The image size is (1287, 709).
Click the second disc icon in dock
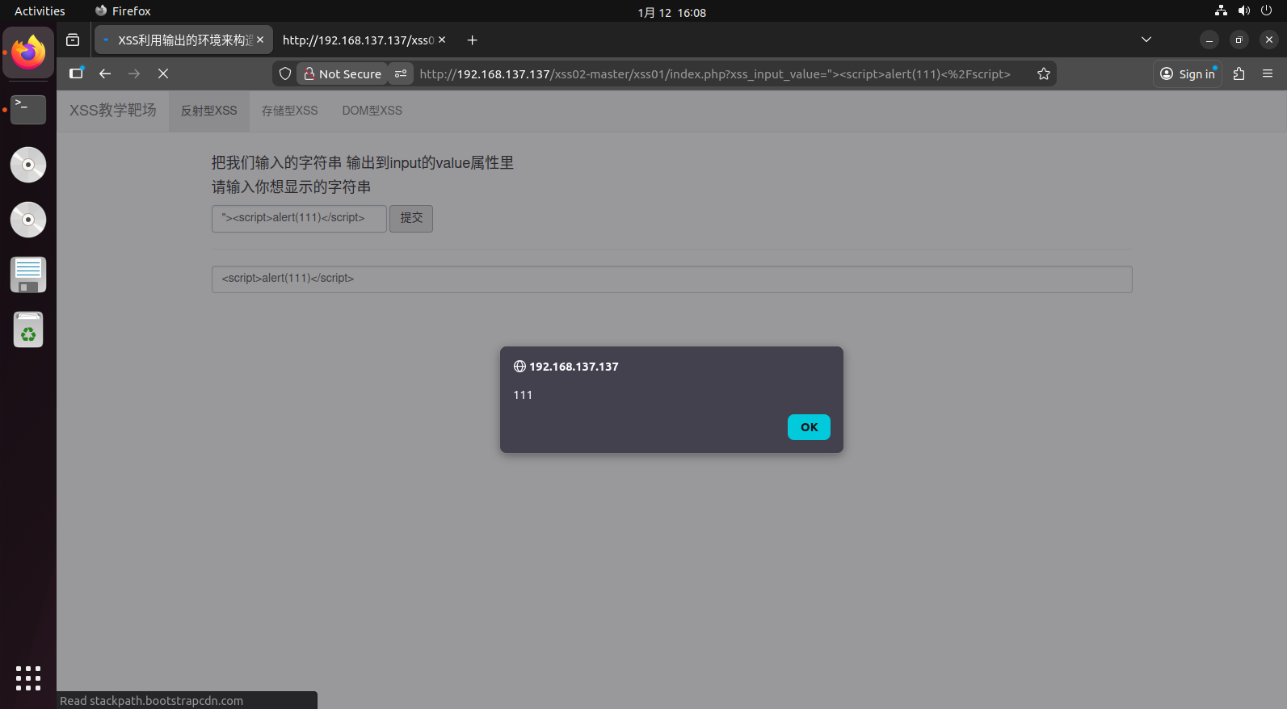[x=28, y=220]
